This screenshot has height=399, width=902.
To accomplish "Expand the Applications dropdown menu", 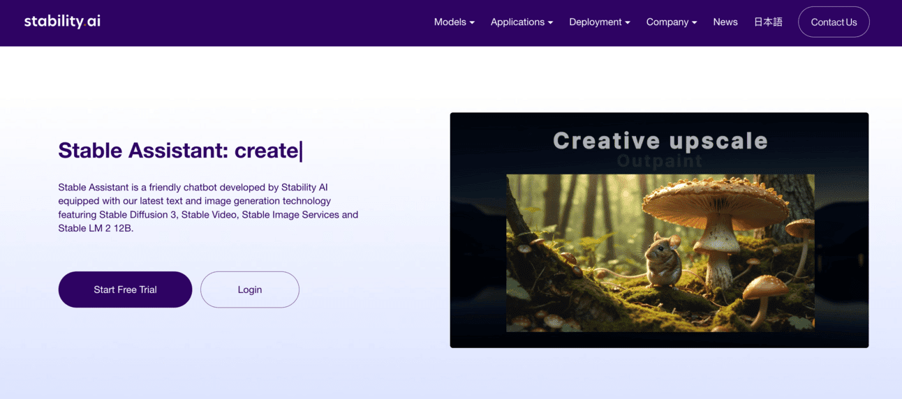I will 522,22.
